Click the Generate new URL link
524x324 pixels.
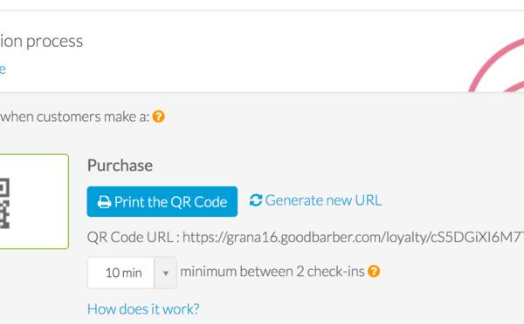point(316,200)
